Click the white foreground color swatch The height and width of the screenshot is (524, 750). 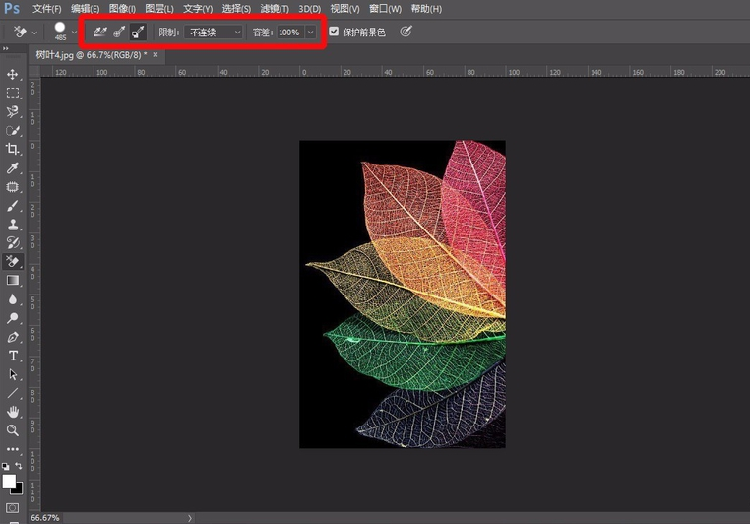click(x=10, y=481)
